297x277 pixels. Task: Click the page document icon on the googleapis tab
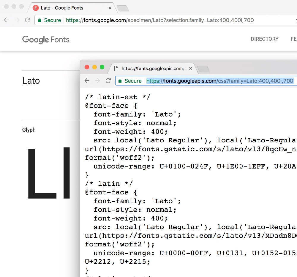pos(116,69)
